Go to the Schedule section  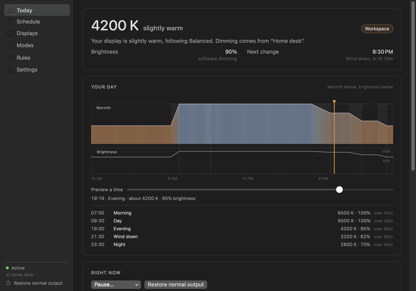[x=37, y=22]
